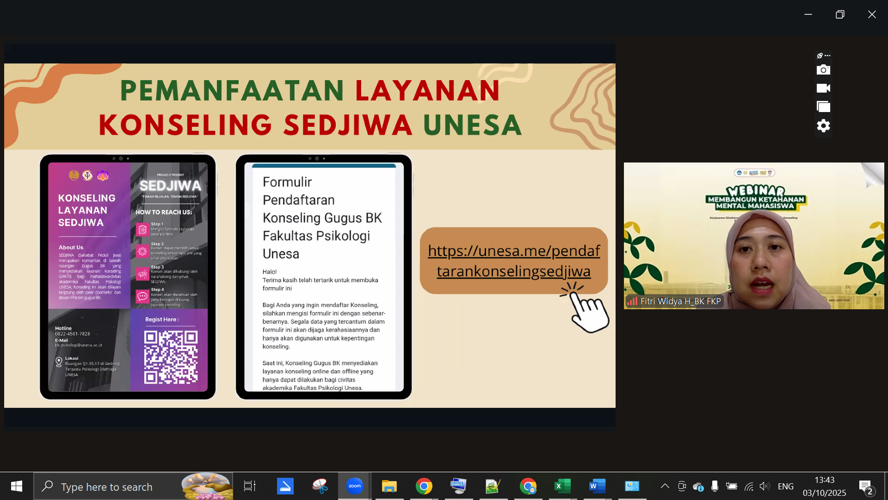Open clock and date calendar flyout
Image resolution: width=888 pixels, height=500 pixels.
[x=824, y=486]
